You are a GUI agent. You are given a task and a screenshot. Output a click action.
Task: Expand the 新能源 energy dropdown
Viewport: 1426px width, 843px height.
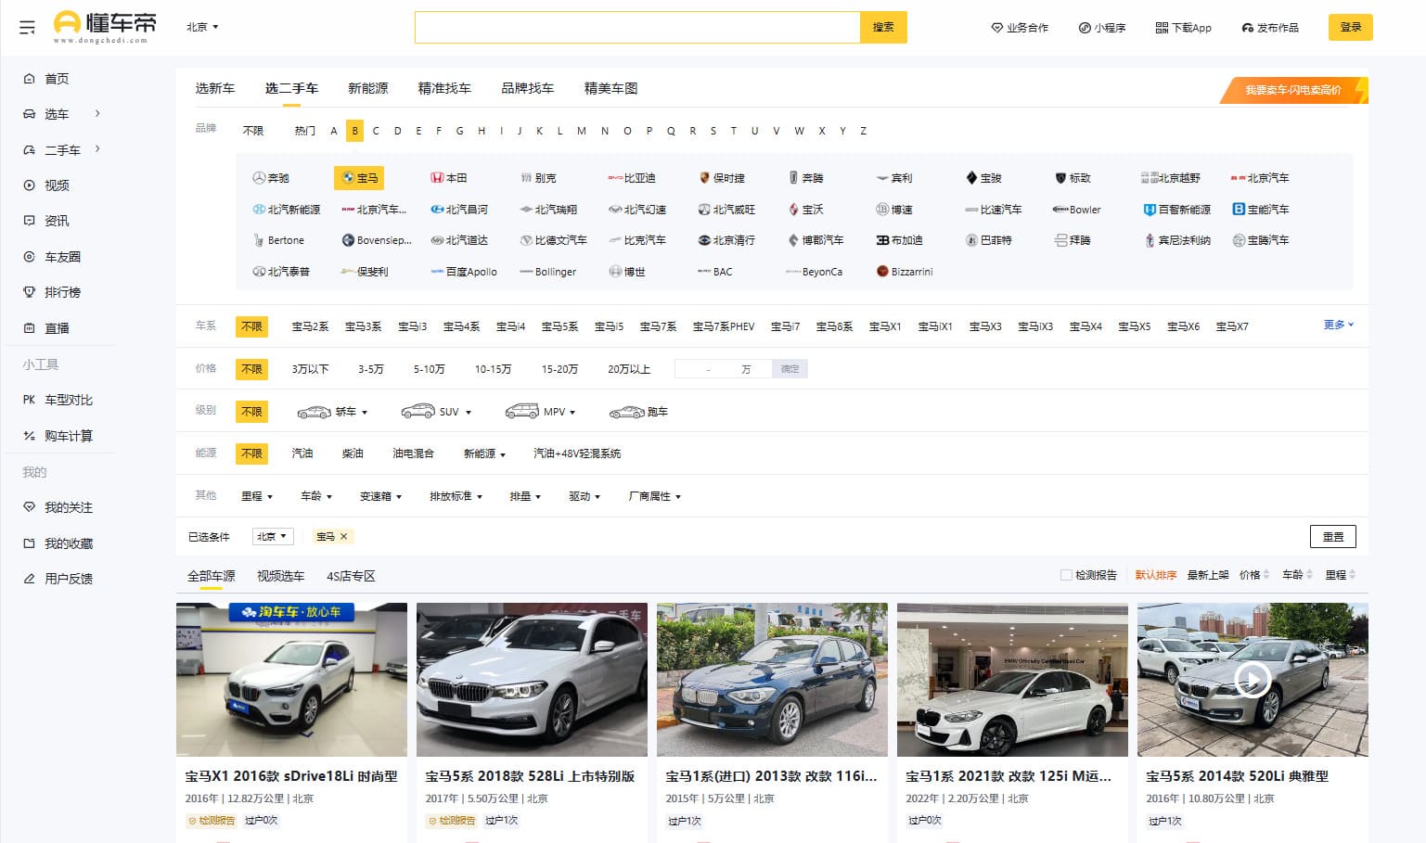pos(484,453)
